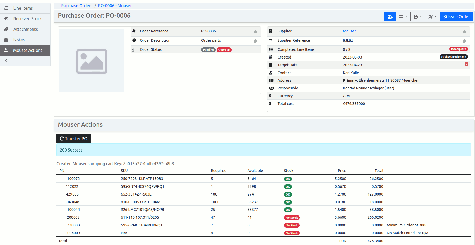Click the Received Stock arrow icon
Viewport: 475px width, 245px height.
6,19
